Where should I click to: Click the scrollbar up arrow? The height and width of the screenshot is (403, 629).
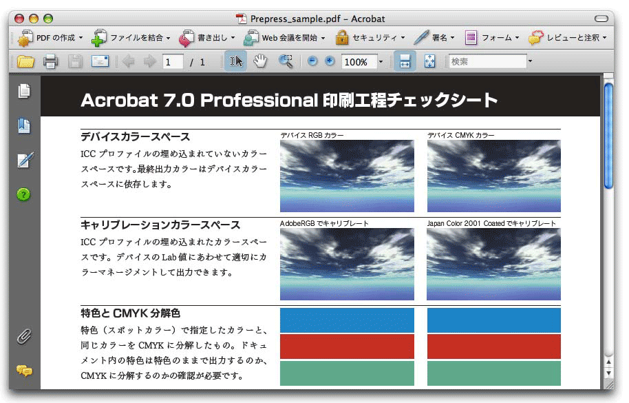608,362
